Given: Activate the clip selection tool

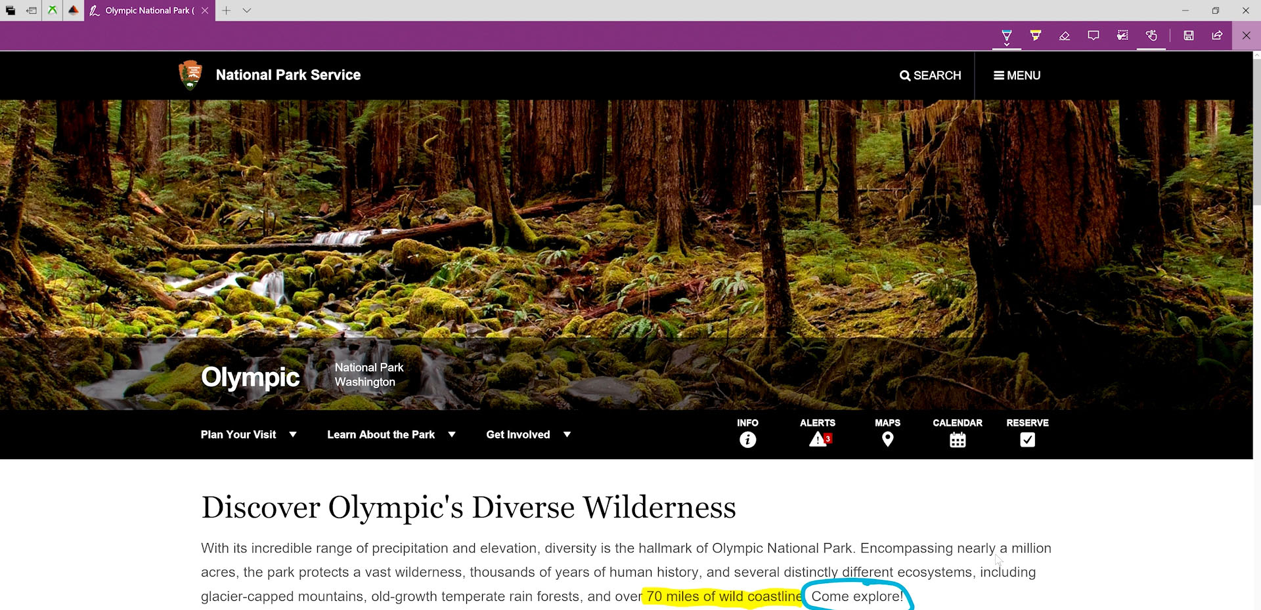Looking at the screenshot, I should (1122, 35).
